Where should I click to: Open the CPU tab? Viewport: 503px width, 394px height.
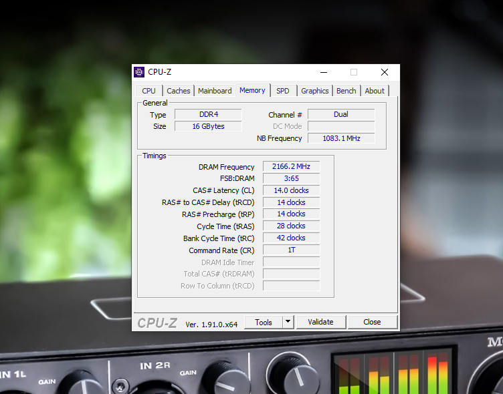pos(148,91)
